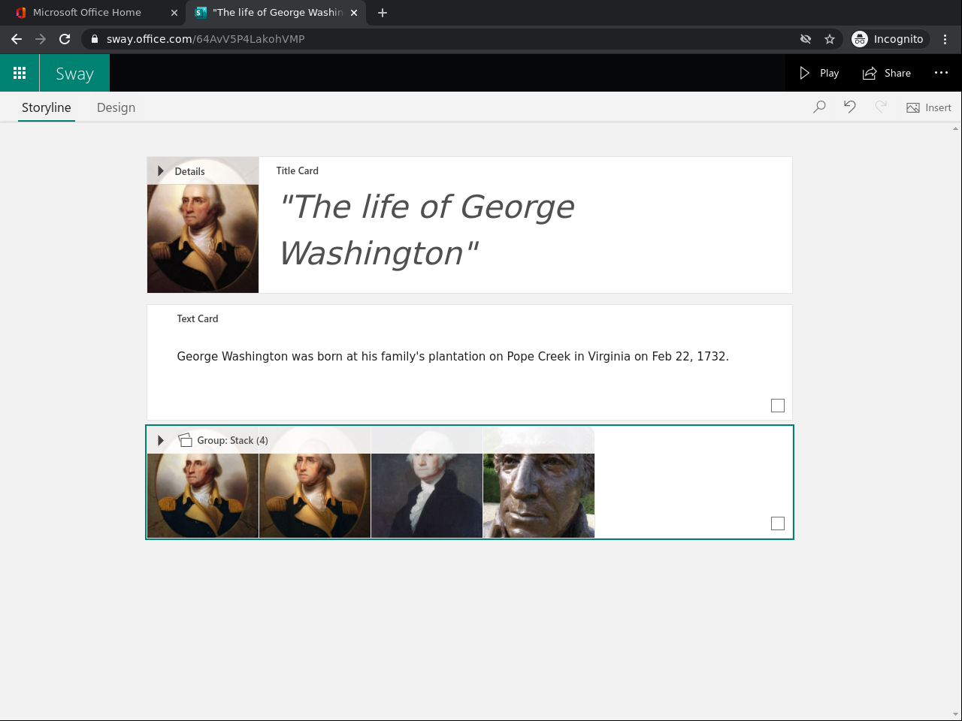The width and height of the screenshot is (962, 721).
Task: Reload the current page
Action: click(65, 39)
